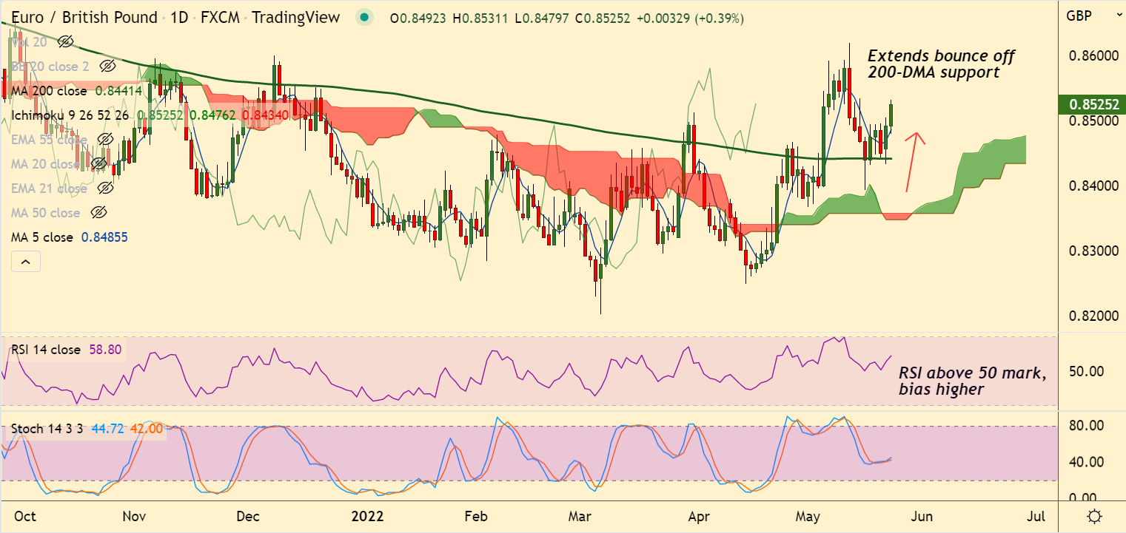Click the Apr label on time axis
1126x533 pixels.
point(699,515)
